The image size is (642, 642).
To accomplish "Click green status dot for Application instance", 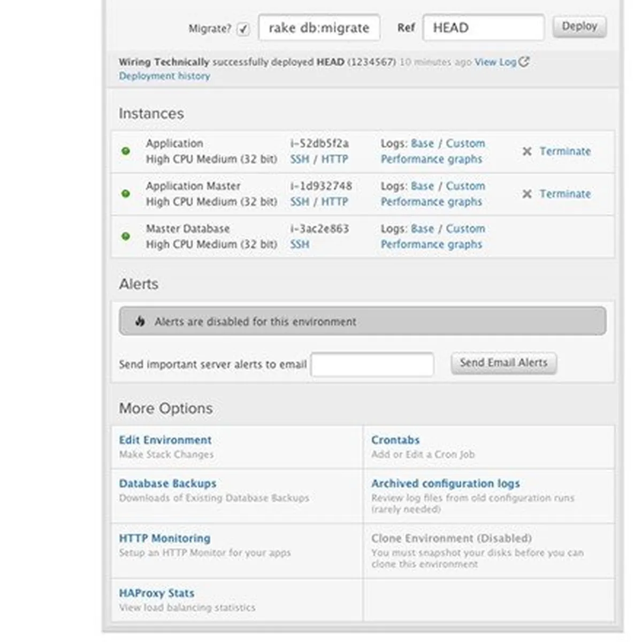I will (126, 151).
